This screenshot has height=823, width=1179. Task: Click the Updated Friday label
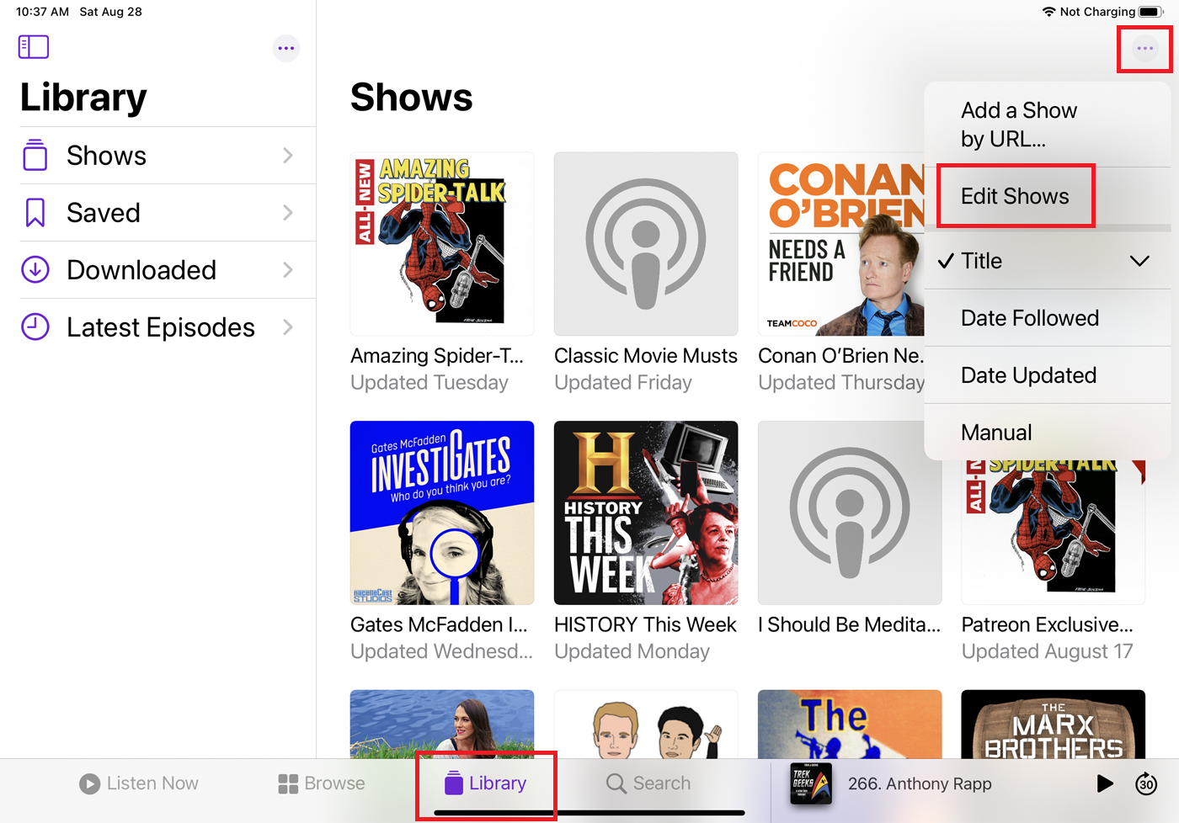[623, 383]
